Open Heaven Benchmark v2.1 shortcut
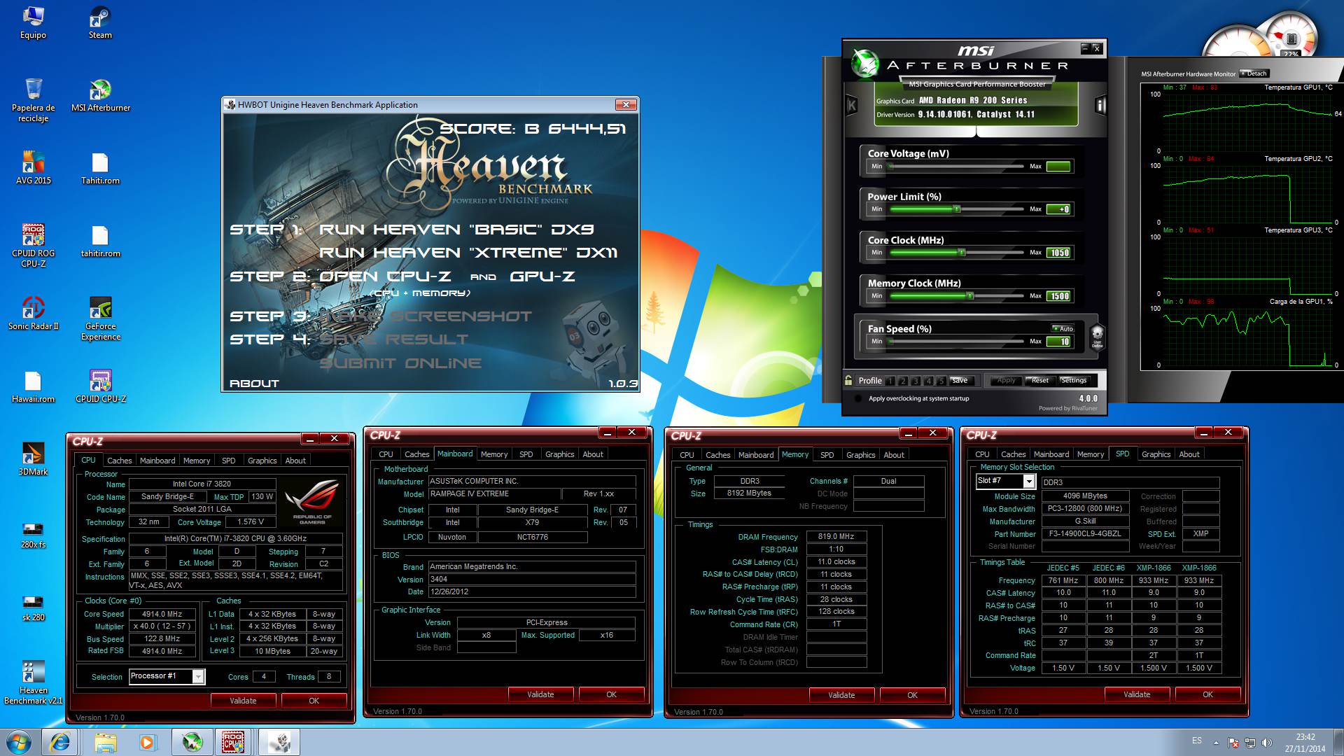The width and height of the screenshot is (1344, 756). pyautogui.click(x=33, y=682)
